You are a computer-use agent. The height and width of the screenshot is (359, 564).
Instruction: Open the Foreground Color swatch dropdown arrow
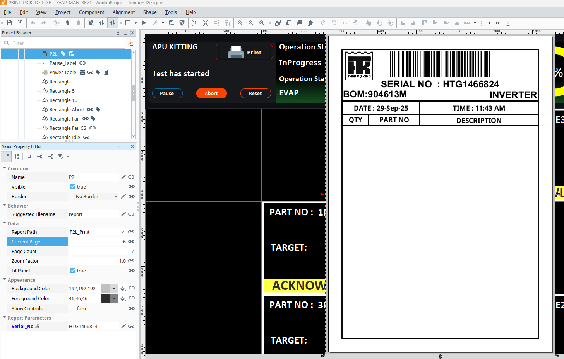(114, 298)
